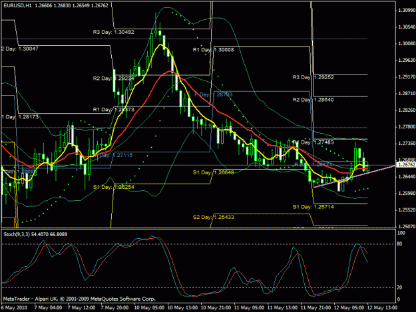Select the pink trendline on the chart
This screenshot has height=312, width=416.
pos(354,176)
